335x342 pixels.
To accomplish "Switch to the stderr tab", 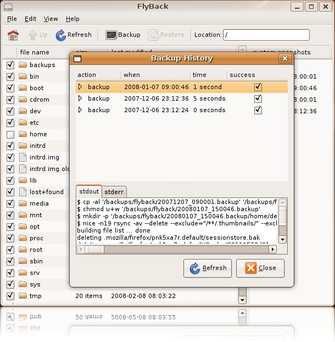I will click(114, 192).
